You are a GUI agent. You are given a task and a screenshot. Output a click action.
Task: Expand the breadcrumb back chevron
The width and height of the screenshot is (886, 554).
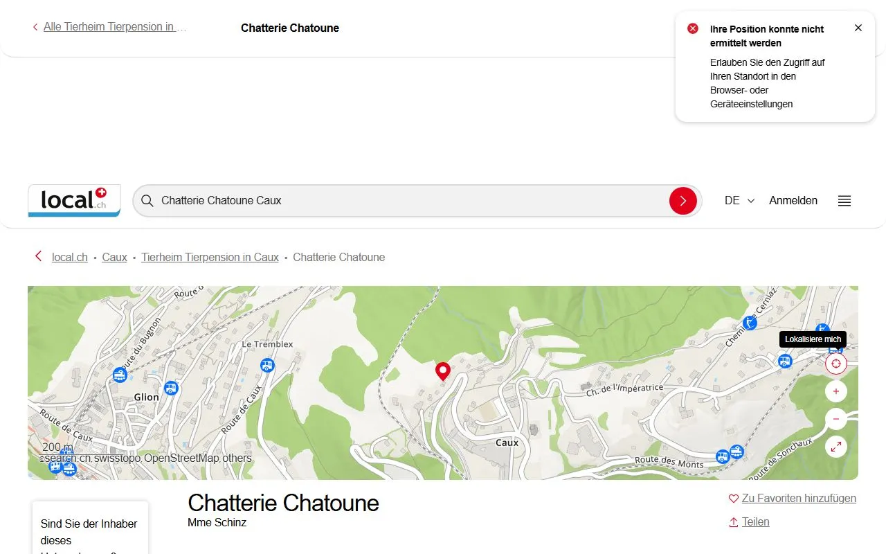[x=38, y=256]
